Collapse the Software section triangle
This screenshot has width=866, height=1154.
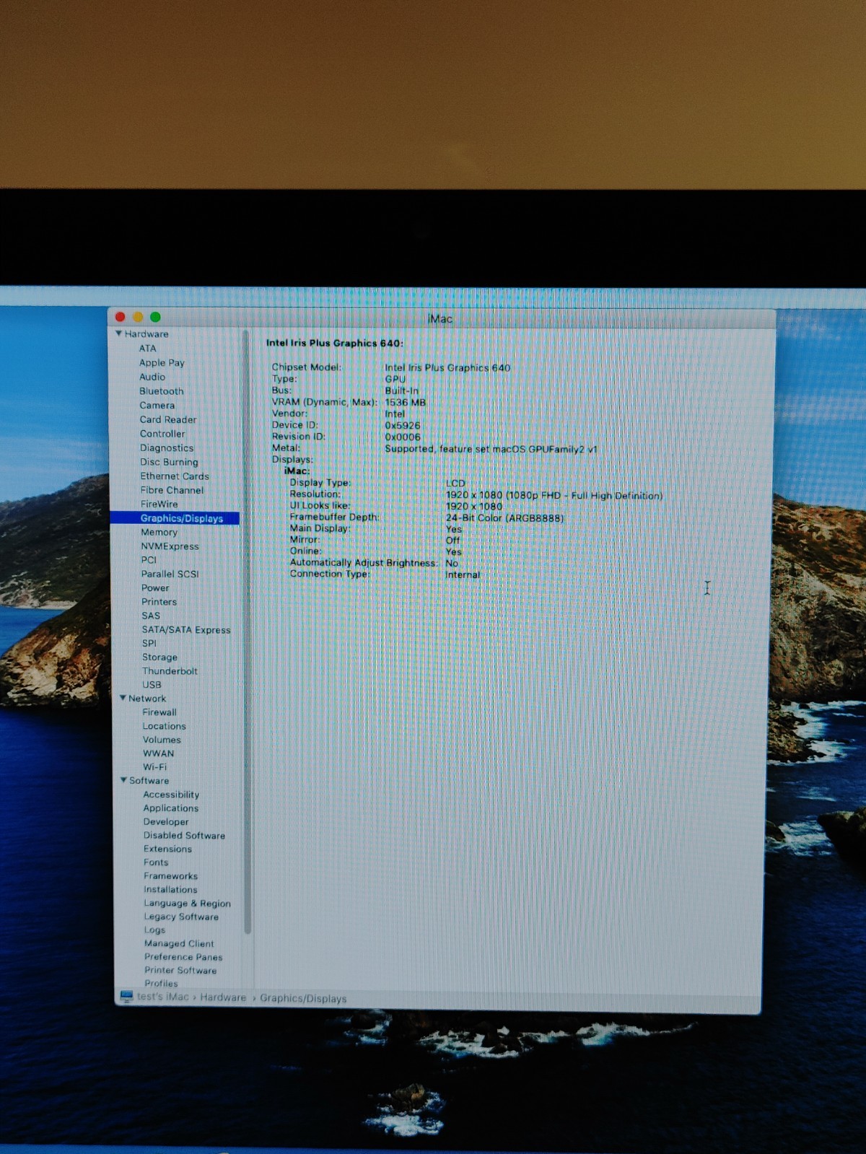coord(123,780)
